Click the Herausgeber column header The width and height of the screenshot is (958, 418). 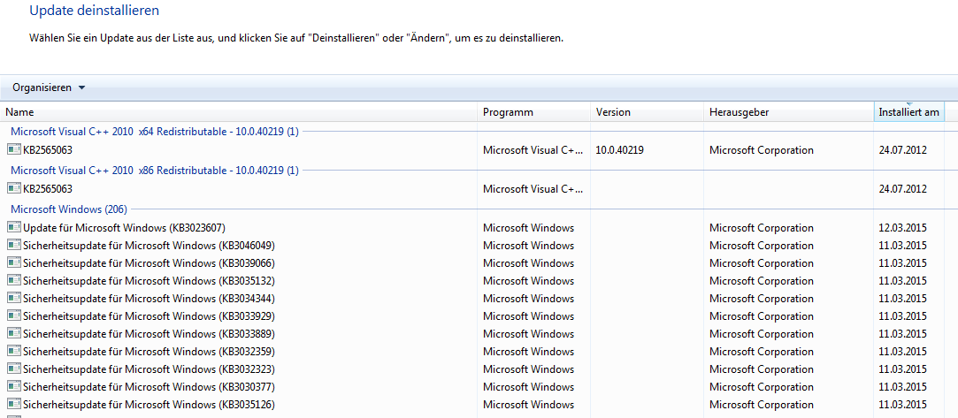(789, 112)
